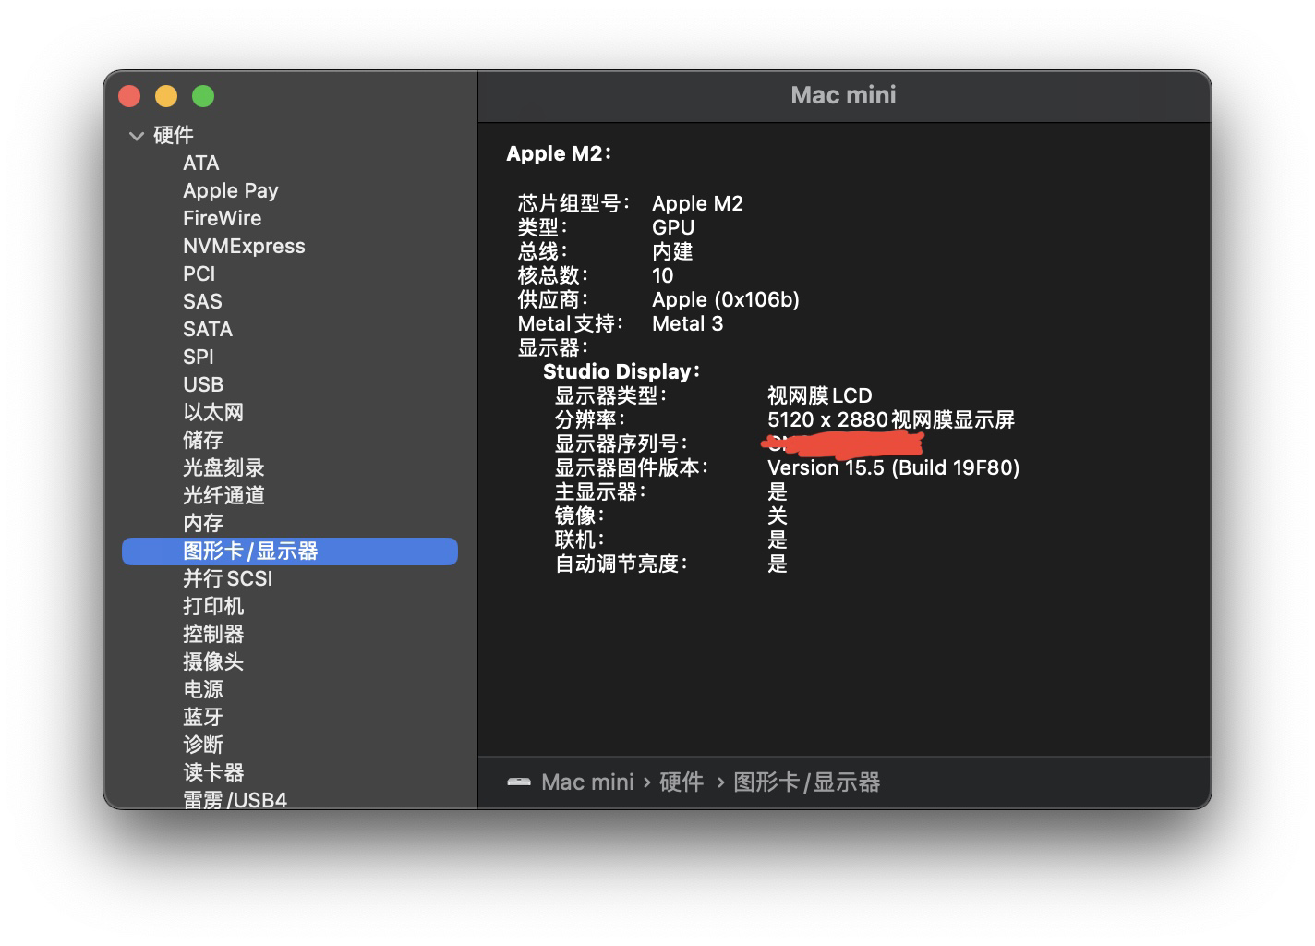The height and width of the screenshot is (946, 1315).
Task: Click the 芯片组型号 label
Action: coord(574,203)
